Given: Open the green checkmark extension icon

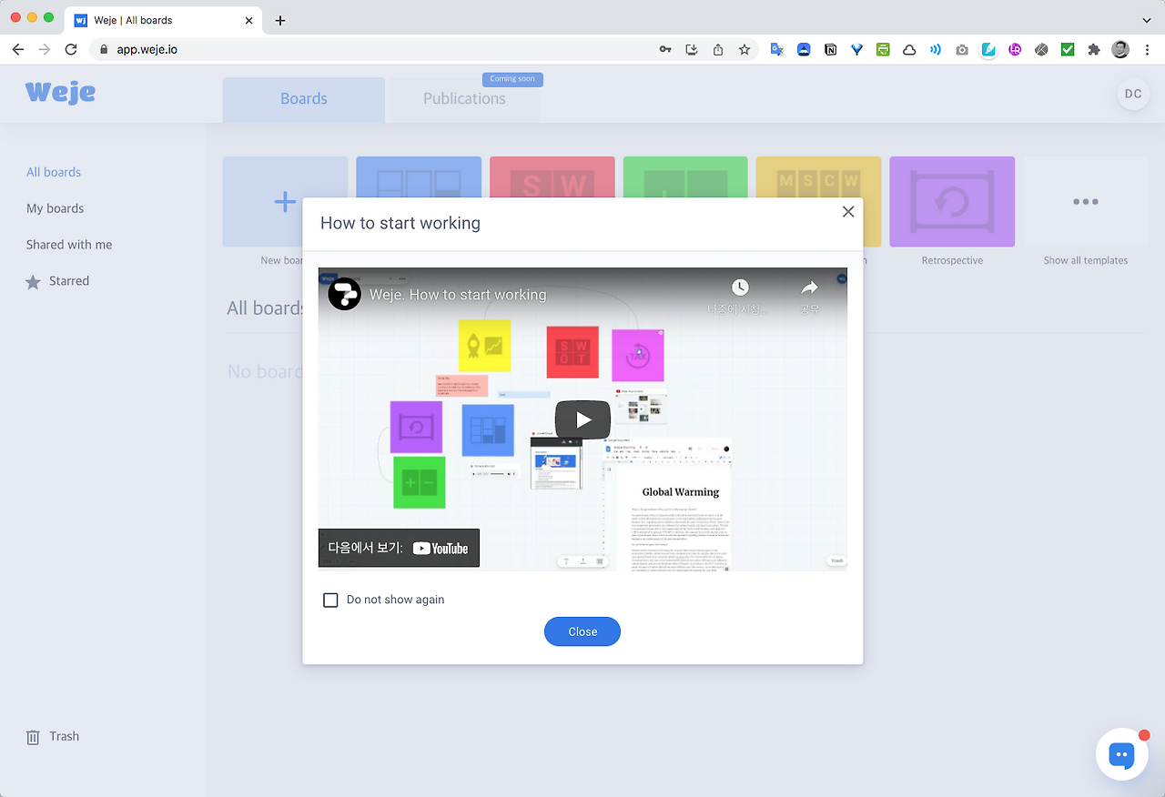Looking at the screenshot, I should point(1068,50).
